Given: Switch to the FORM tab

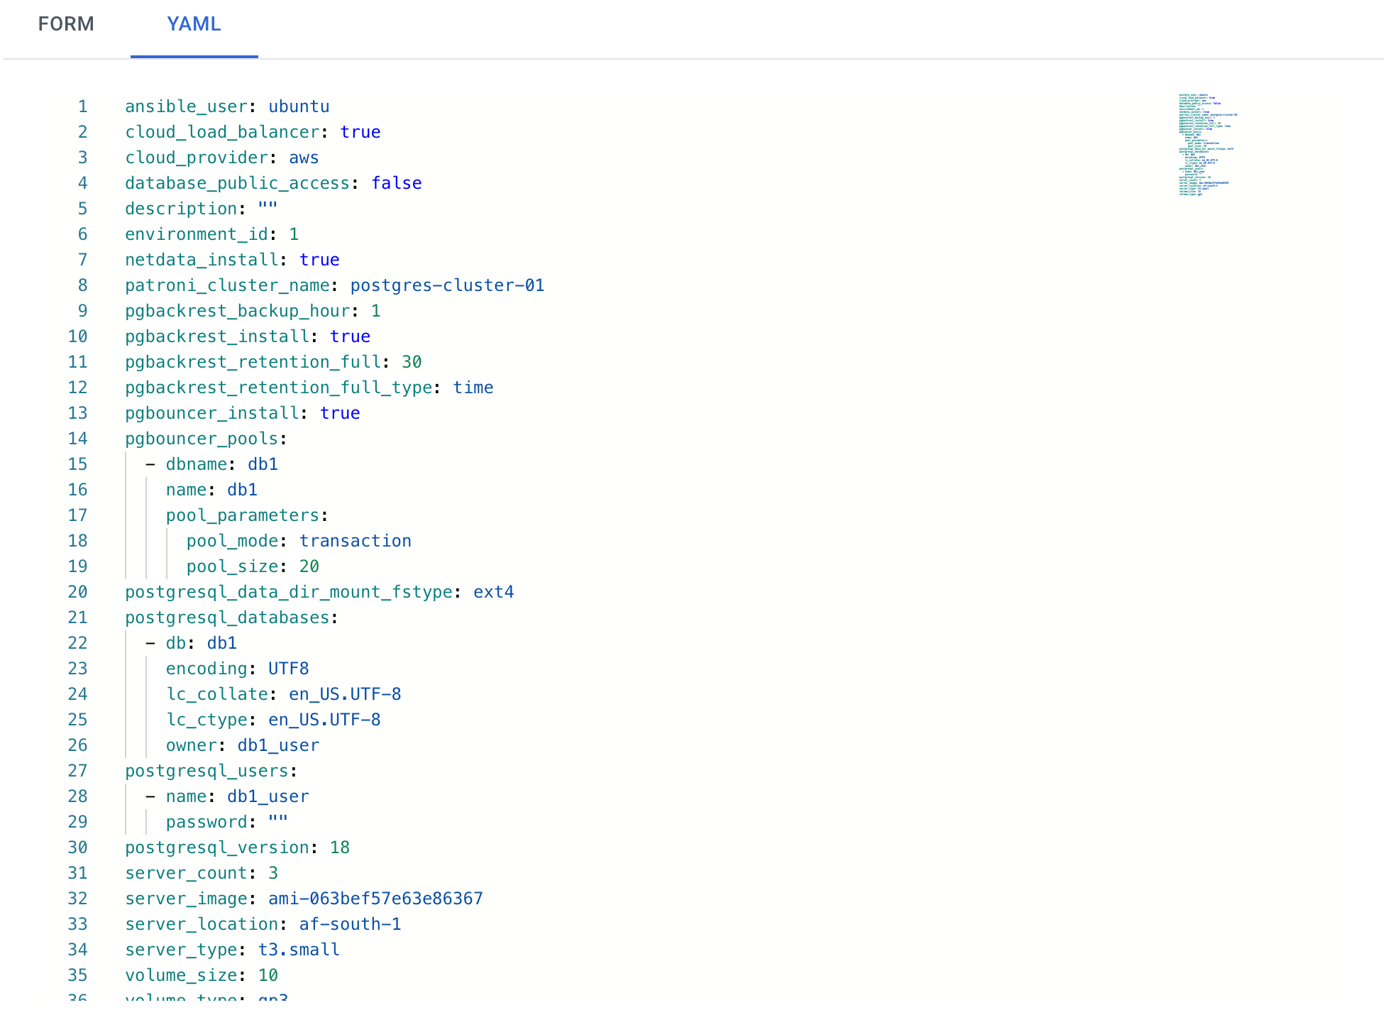Looking at the screenshot, I should coord(66,24).
